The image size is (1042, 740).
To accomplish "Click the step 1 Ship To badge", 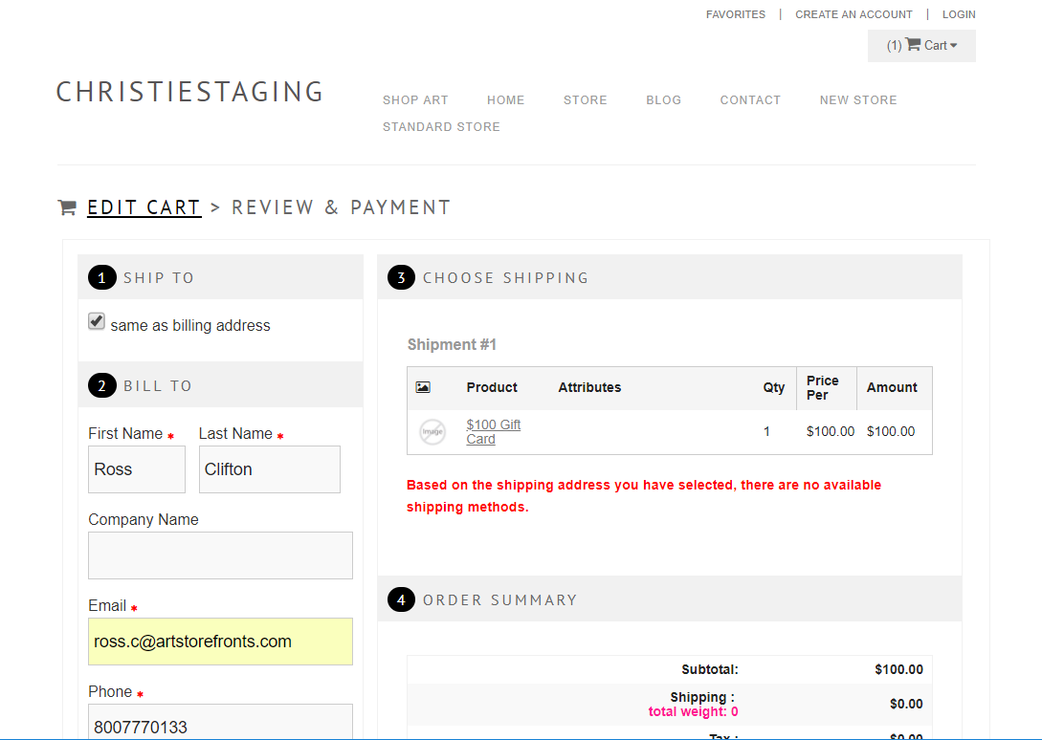I will pos(101,278).
